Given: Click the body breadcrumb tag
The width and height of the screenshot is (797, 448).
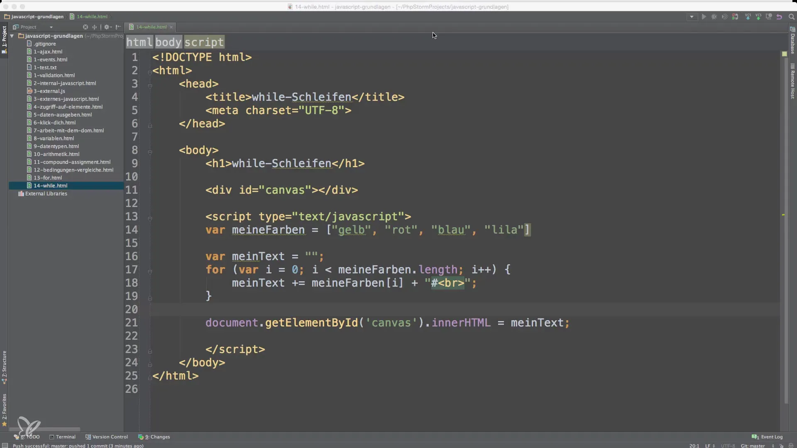Looking at the screenshot, I should [169, 42].
